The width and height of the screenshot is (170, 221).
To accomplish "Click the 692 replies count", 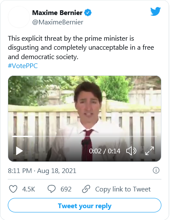I will pyautogui.click(x=66, y=189).
